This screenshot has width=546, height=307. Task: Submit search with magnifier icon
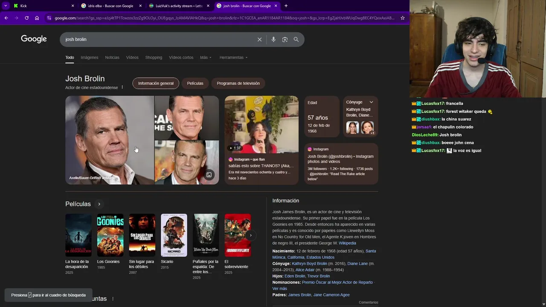[296, 39]
